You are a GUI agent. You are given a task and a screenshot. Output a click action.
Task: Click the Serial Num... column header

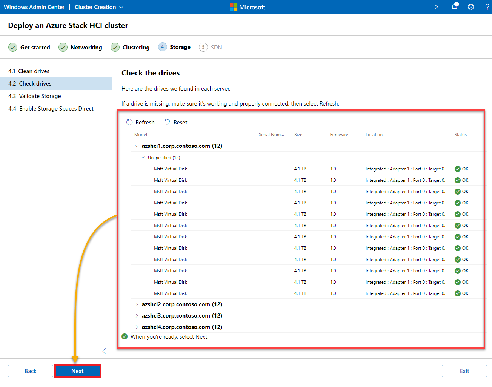coord(271,135)
